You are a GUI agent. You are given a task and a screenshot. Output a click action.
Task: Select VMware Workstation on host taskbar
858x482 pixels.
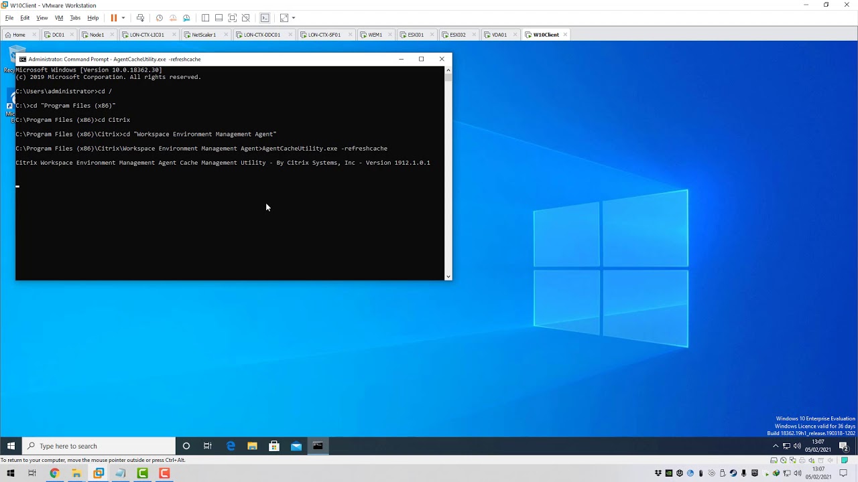(x=99, y=473)
